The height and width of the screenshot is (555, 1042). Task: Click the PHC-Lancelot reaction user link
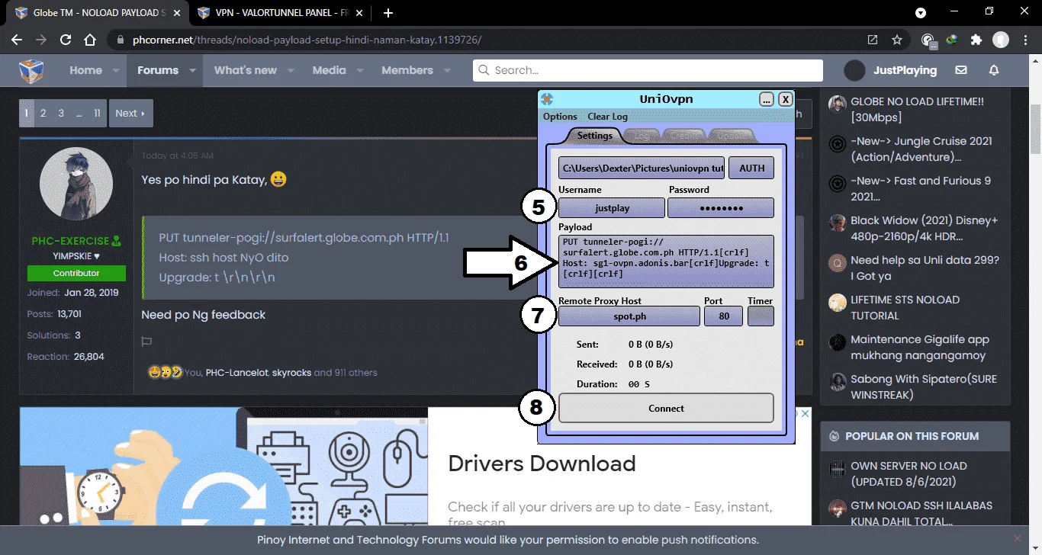[x=236, y=373]
